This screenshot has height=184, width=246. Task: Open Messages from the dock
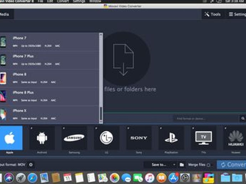(126, 178)
